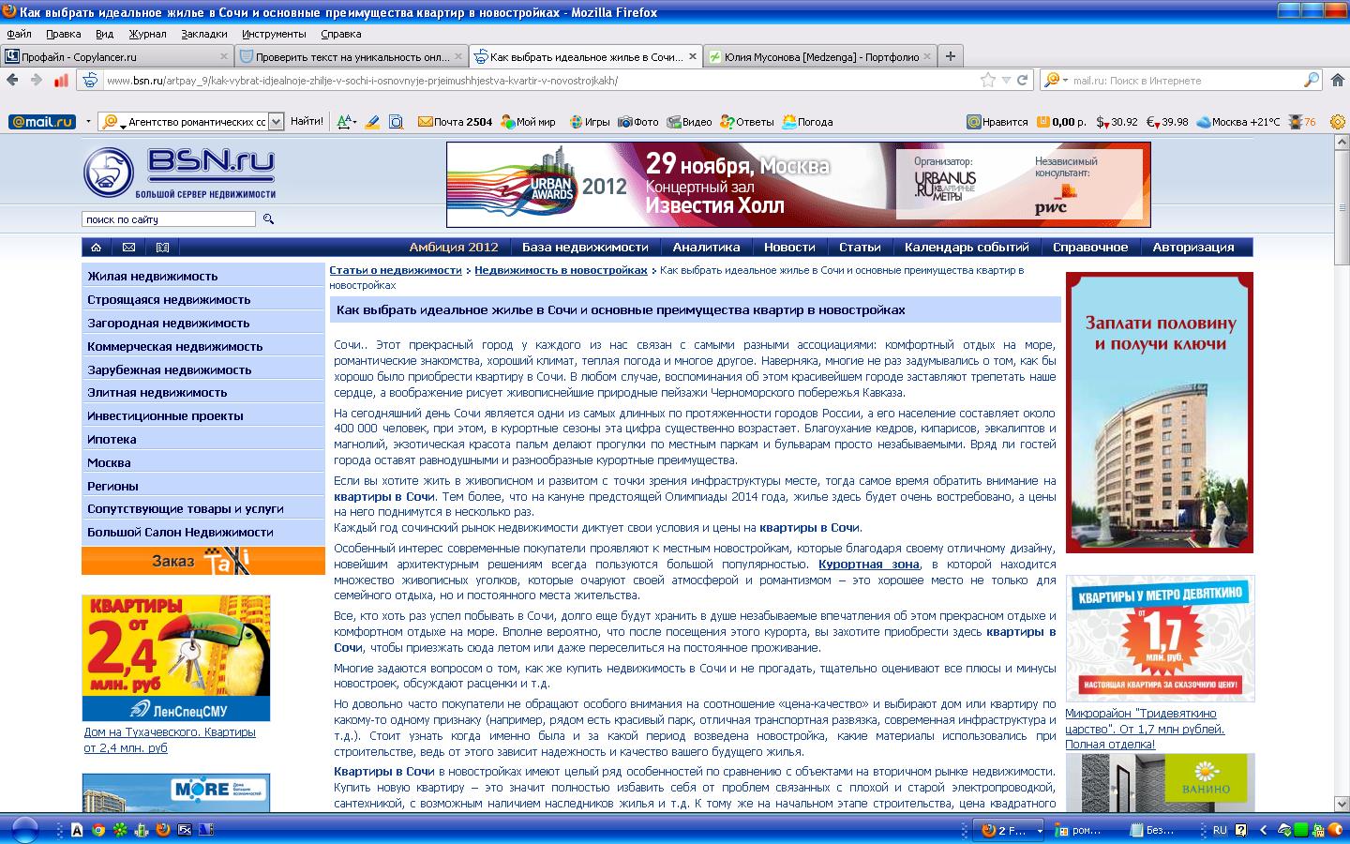
Task: Click the envelope icon in BSN navigation bar
Action: [x=128, y=248]
